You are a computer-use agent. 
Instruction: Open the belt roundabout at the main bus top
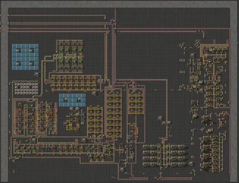[x=113, y=21]
